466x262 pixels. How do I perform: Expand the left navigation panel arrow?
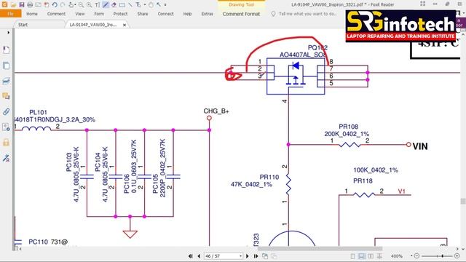(x=8, y=32)
